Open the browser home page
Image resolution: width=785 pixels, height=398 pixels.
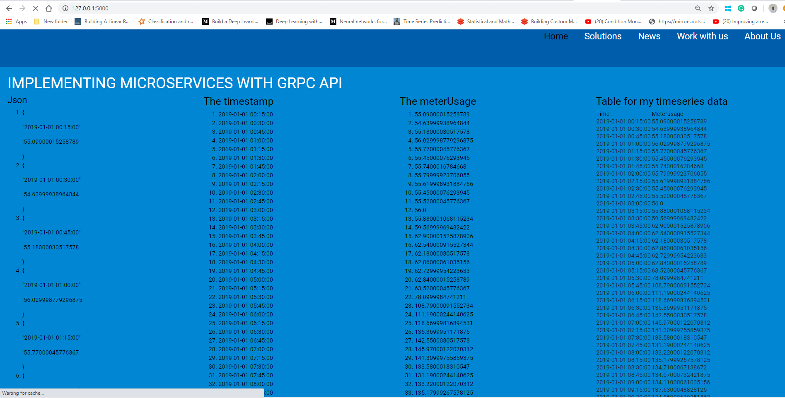click(x=49, y=8)
